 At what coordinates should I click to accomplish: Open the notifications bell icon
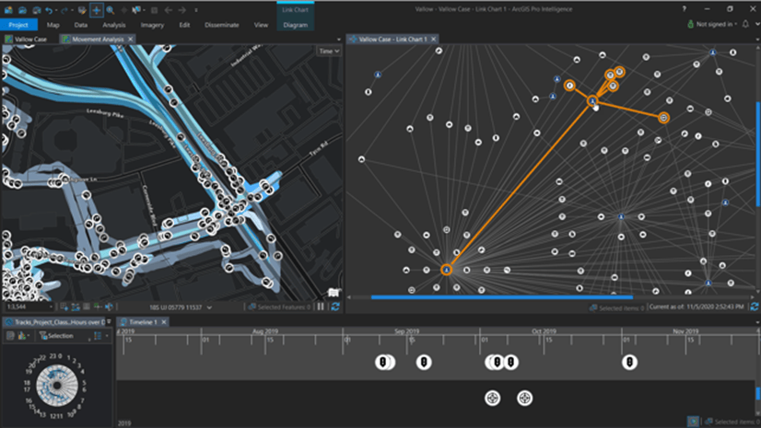point(745,24)
